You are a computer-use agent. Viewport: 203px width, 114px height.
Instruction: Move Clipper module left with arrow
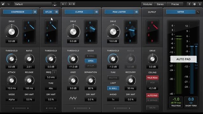pos(75,108)
